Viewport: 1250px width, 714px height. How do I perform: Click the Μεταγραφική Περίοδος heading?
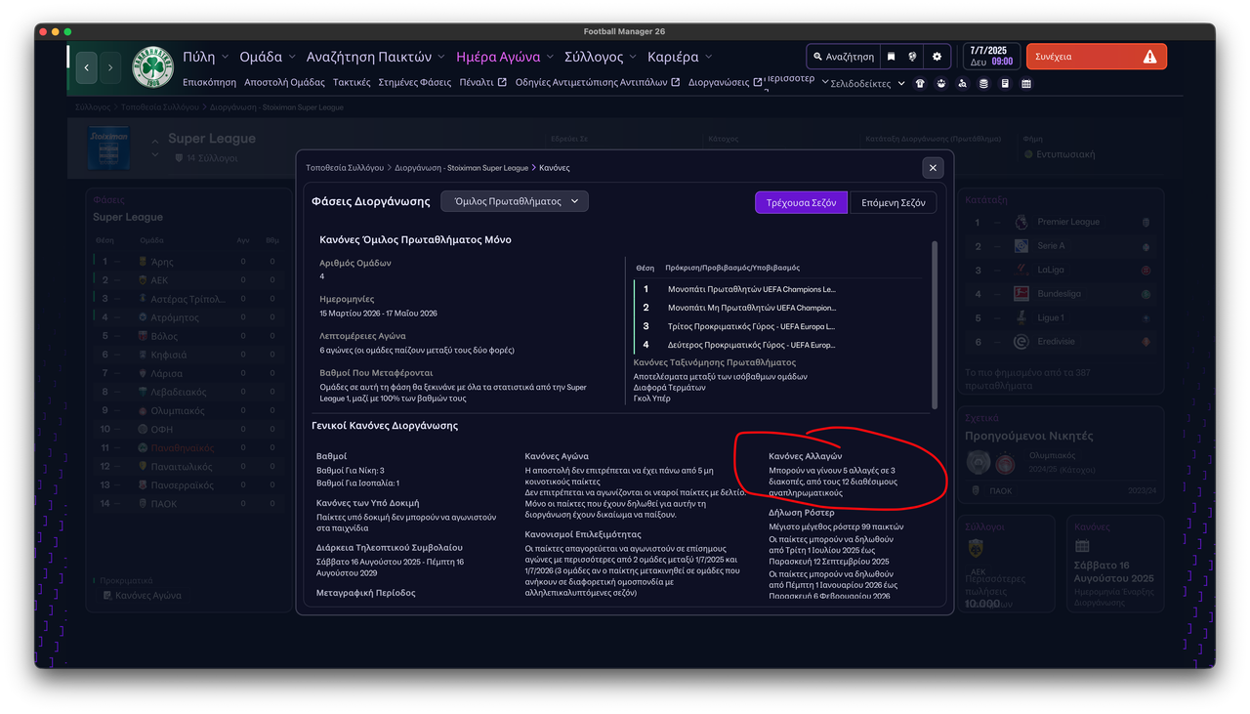tap(366, 593)
